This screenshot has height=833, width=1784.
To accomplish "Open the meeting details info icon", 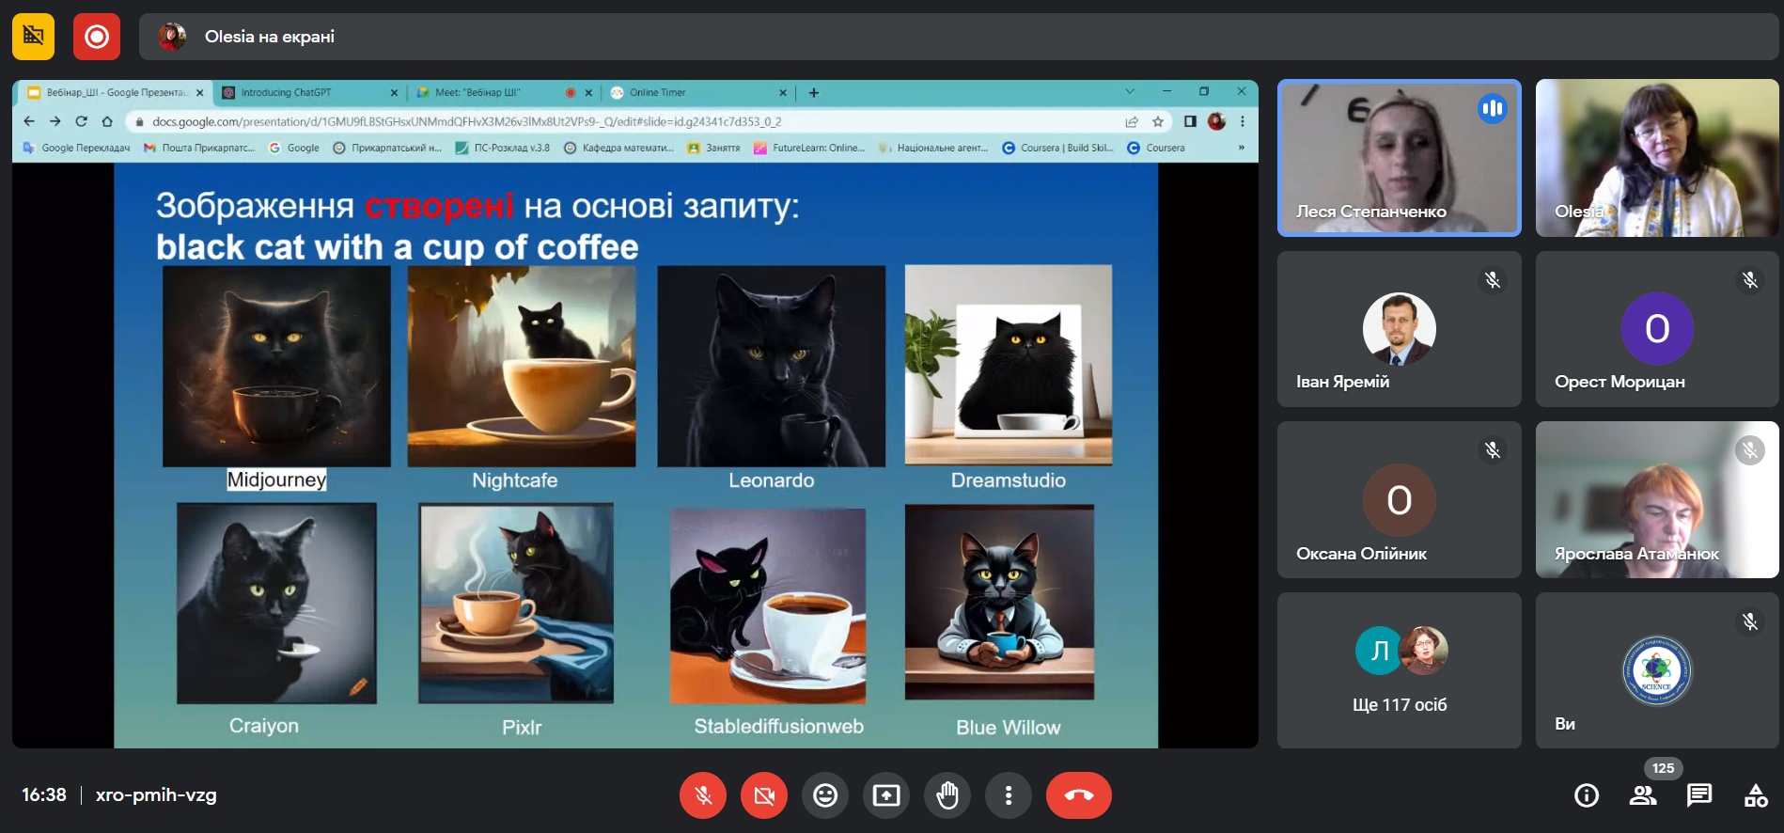I will point(1586,795).
